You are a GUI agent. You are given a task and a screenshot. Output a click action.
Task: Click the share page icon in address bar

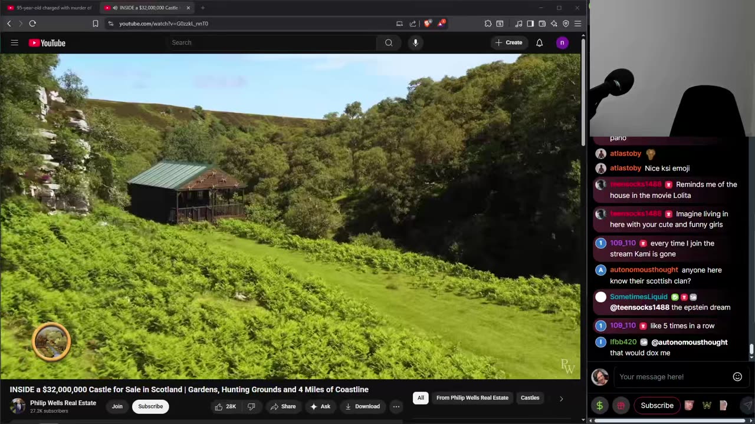[x=413, y=24]
